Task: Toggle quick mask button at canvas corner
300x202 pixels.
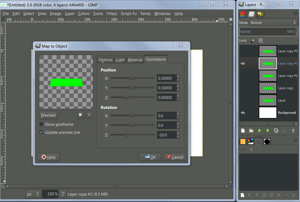Action: pos(3,186)
